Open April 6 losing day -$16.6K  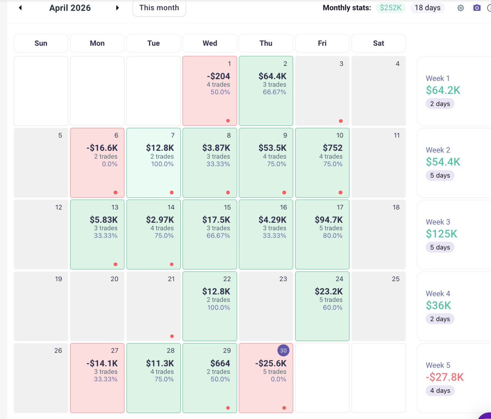point(97,163)
